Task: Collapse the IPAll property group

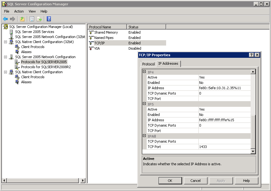Action: (144, 136)
